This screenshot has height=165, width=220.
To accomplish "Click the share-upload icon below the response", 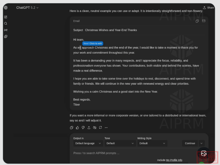I will tap(89, 128).
